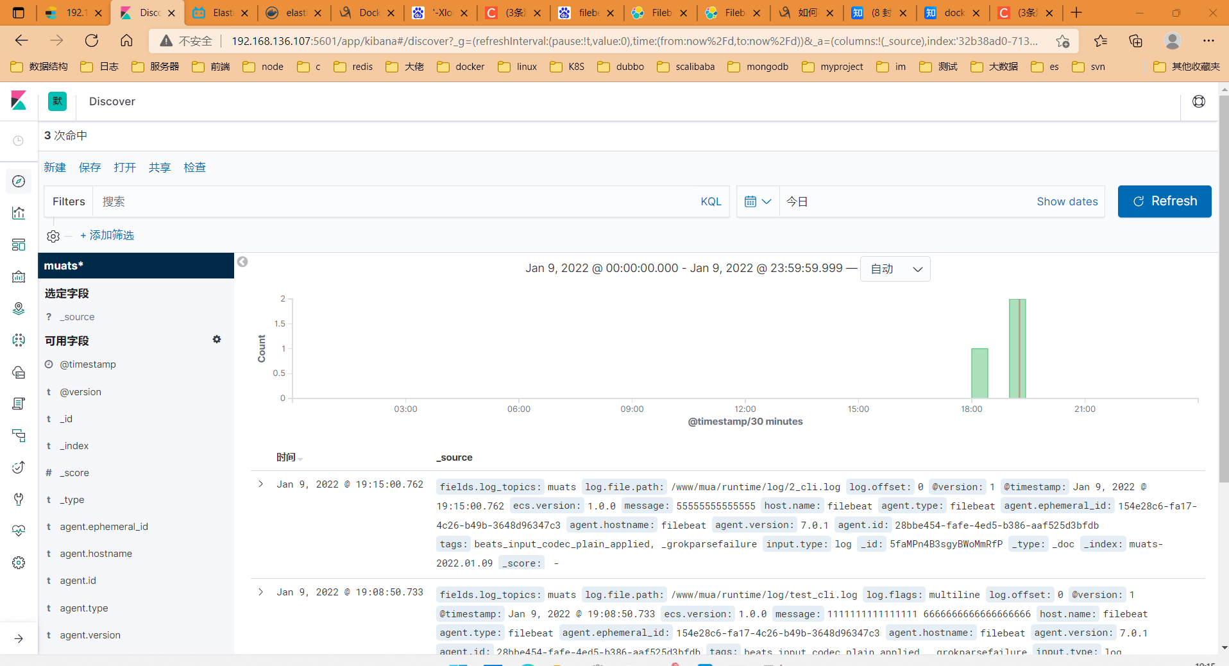Screen dimensions: 1229x666
Task: Click the Filters button
Action: pyautogui.click(x=69, y=201)
